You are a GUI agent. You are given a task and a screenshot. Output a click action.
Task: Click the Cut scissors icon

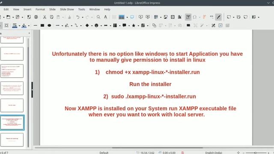click(x=45, y=17)
